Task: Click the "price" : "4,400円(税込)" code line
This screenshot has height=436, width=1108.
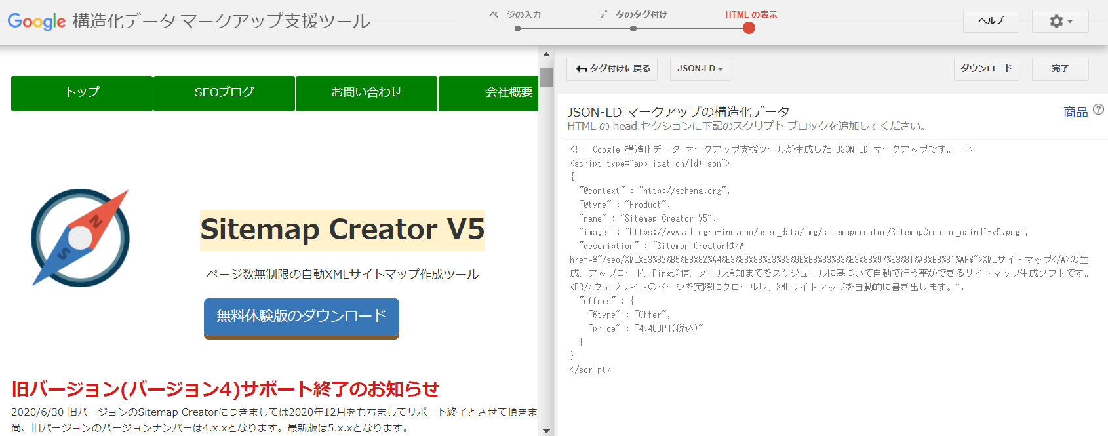Action: [645, 328]
